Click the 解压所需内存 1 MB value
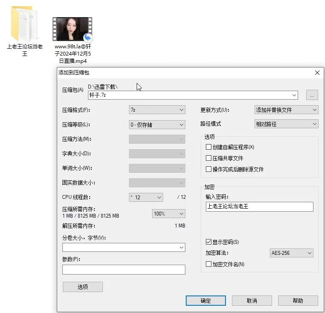Image resolution: width=325 pixels, height=313 pixels. [x=180, y=226]
